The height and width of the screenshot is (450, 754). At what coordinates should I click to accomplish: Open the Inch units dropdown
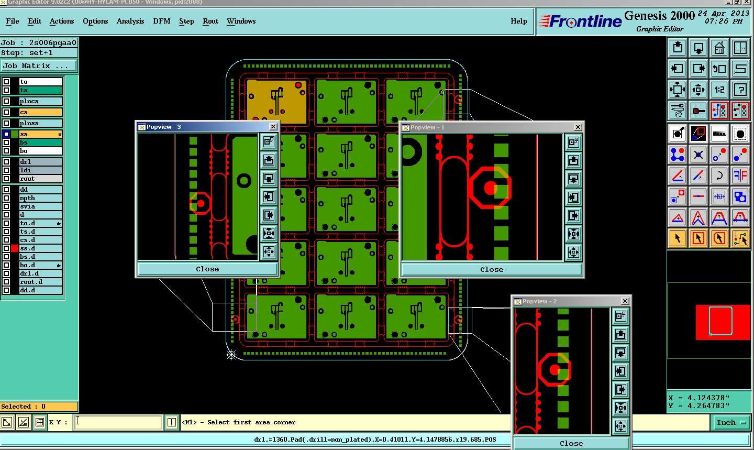coord(731,422)
